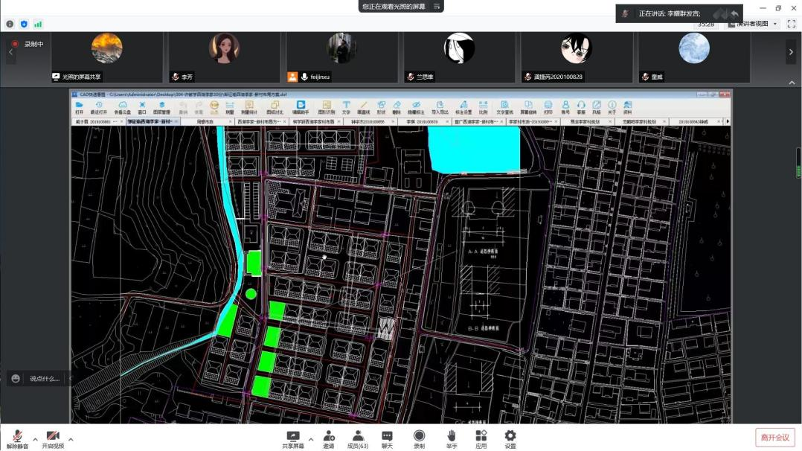The image size is (802, 451).
Task: Expand the audio options arrow beside 解除静音
Action: click(35, 438)
